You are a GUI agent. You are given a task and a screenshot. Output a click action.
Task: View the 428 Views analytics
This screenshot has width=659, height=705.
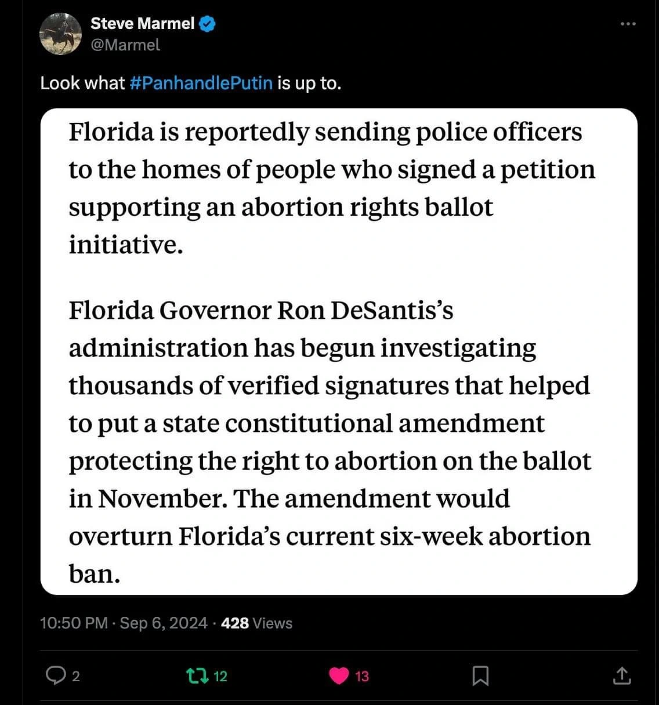[x=256, y=623]
